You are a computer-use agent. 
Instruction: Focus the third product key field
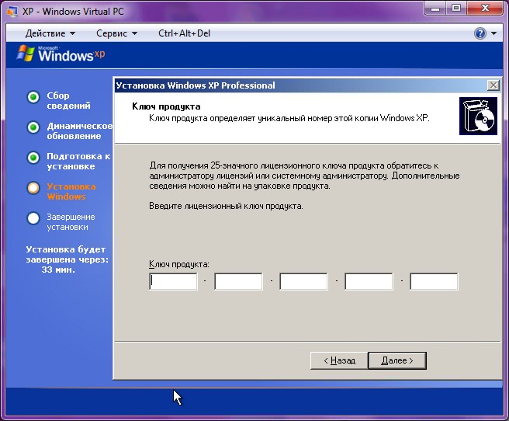pyautogui.click(x=303, y=281)
